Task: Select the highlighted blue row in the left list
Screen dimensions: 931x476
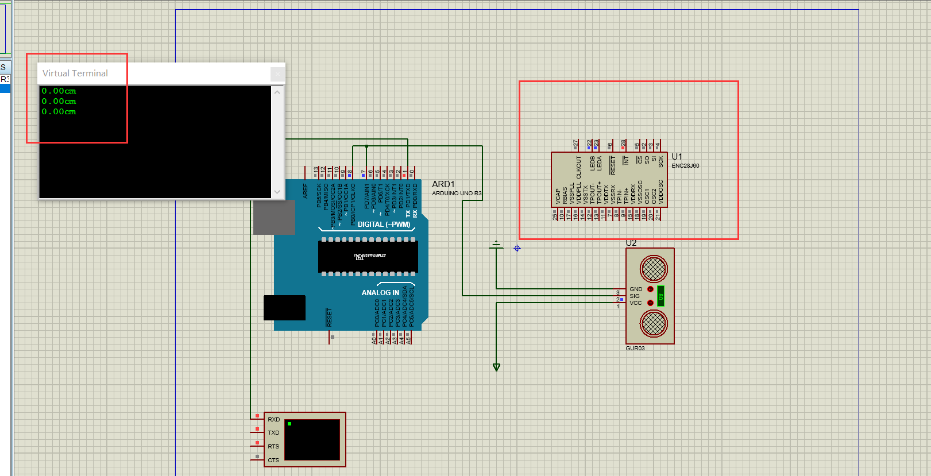Action: click(x=5, y=89)
